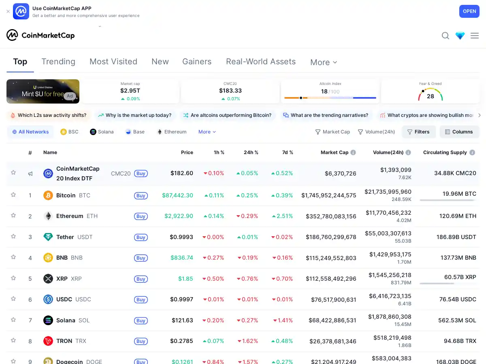Click the right chevron to reveal more questions
Image resolution: width=486 pixels, height=364 pixels.
(480, 115)
